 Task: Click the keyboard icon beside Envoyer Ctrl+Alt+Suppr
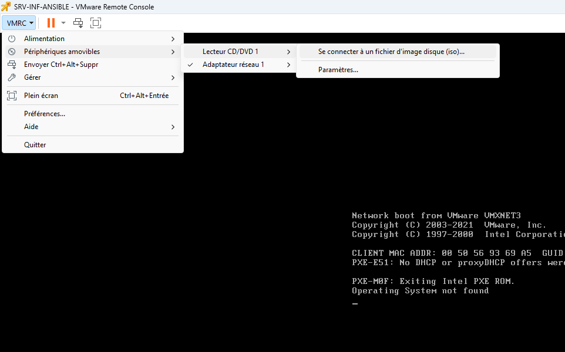(12, 65)
